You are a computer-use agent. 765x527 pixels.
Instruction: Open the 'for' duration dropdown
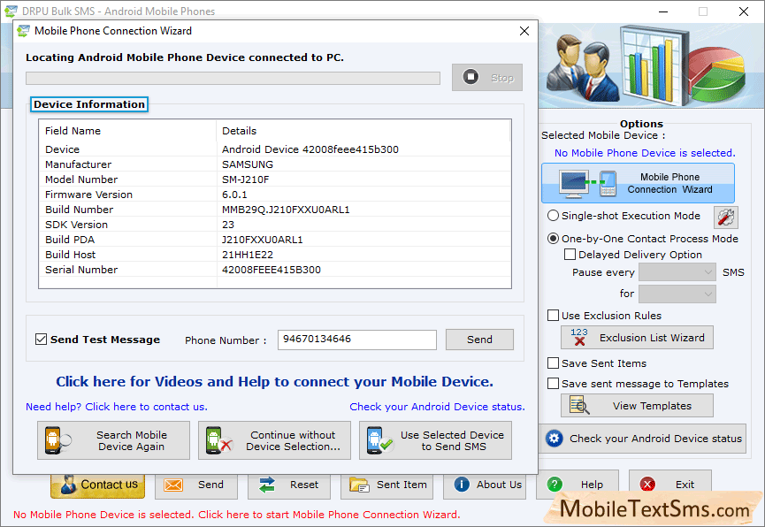coord(677,294)
